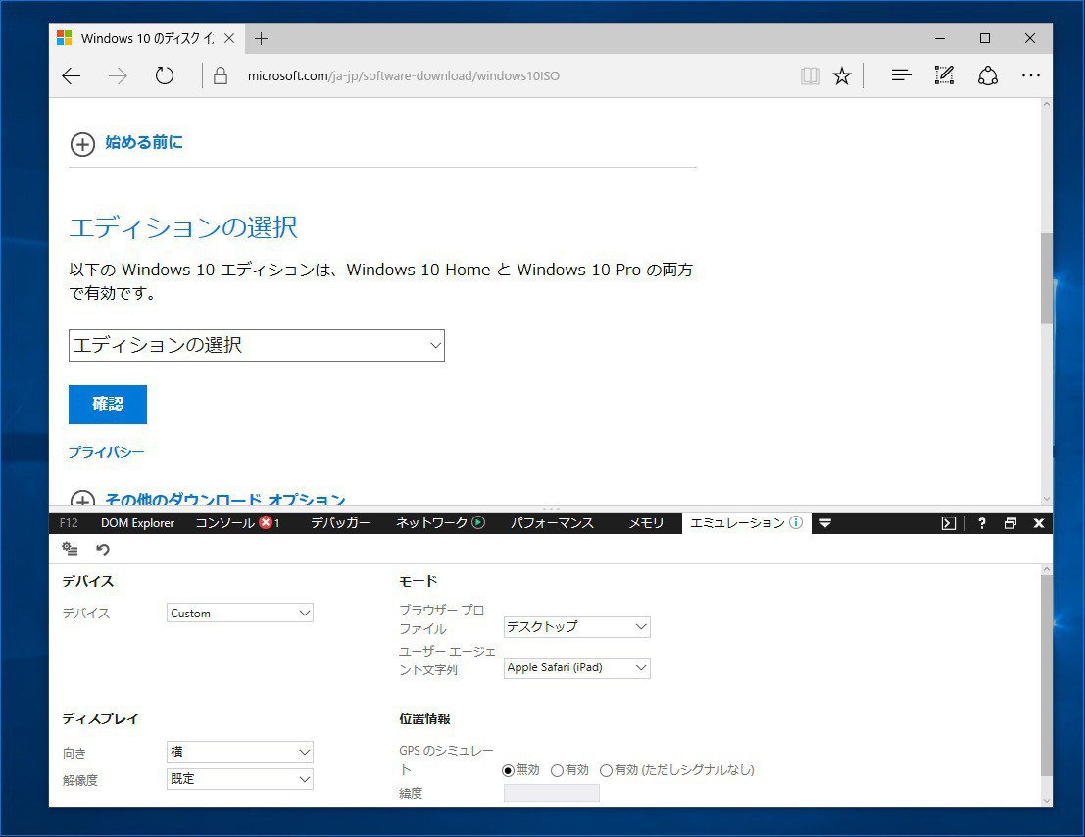Toggle the console panel icon in dev tools
Screen dimensions: 1085x837
coord(948,523)
